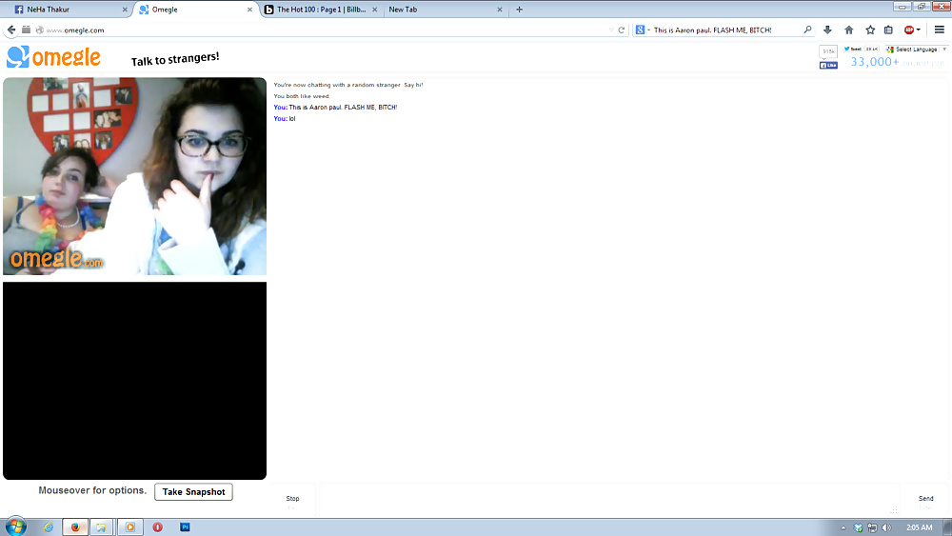Click the Adblock Plus icon
The width and height of the screenshot is (952, 536).
(908, 30)
